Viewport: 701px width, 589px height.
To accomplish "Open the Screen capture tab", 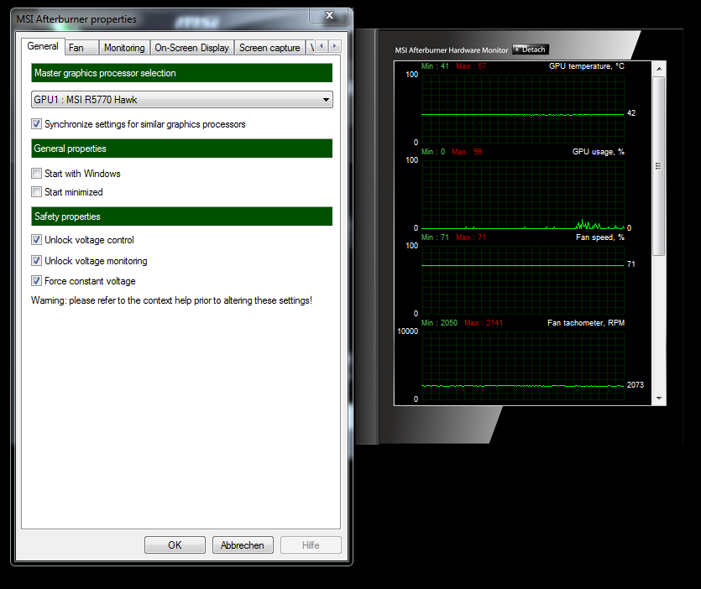I will click(269, 48).
